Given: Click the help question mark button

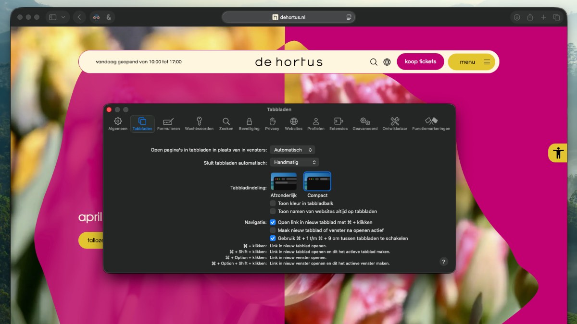Looking at the screenshot, I should coord(443,261).
